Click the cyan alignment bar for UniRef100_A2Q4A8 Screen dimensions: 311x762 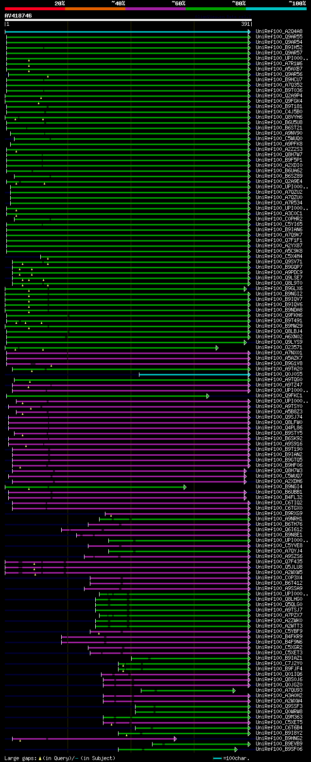coord(126,32)
